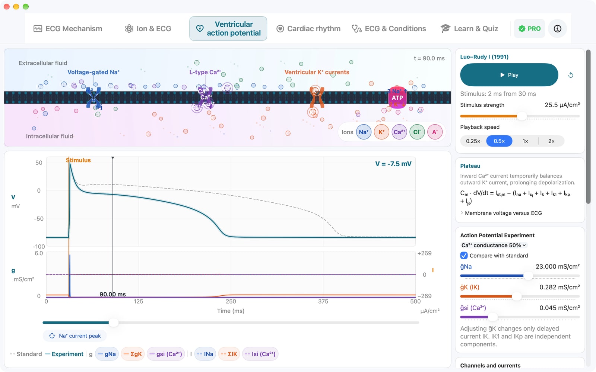Image resolution: width=596 pixels, height=372 pixels.
Task: Click the Na⁺ ion legend circle
Action: pyautogui.click(x=364, y=132)
